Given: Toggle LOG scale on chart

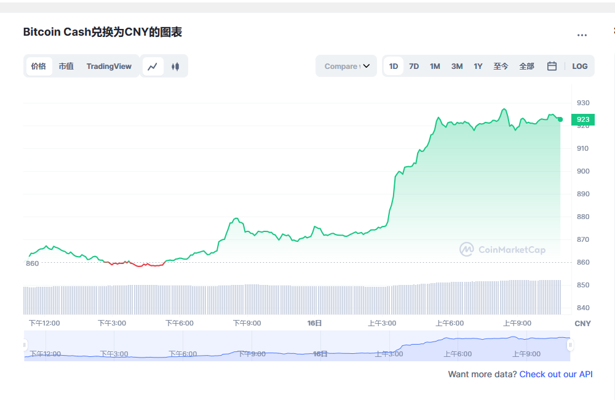Looking at the screenshot, I should [579, 66].
